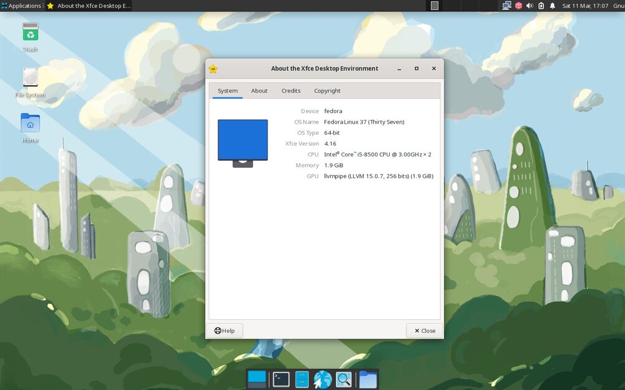Click the Close button at dialog bottom
Image resolution: width=625 pixels, height=390 pixels.
(x=425, y=331)
